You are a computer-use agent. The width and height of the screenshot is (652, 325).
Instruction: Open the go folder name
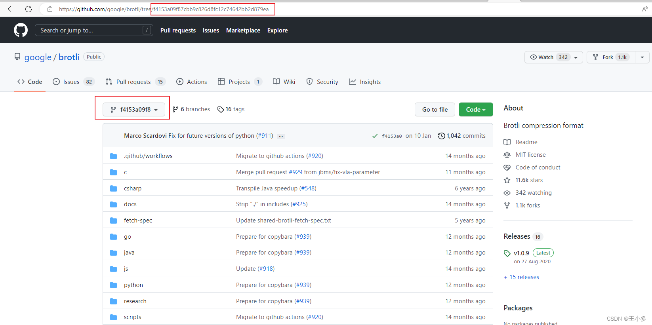point(128,237)
